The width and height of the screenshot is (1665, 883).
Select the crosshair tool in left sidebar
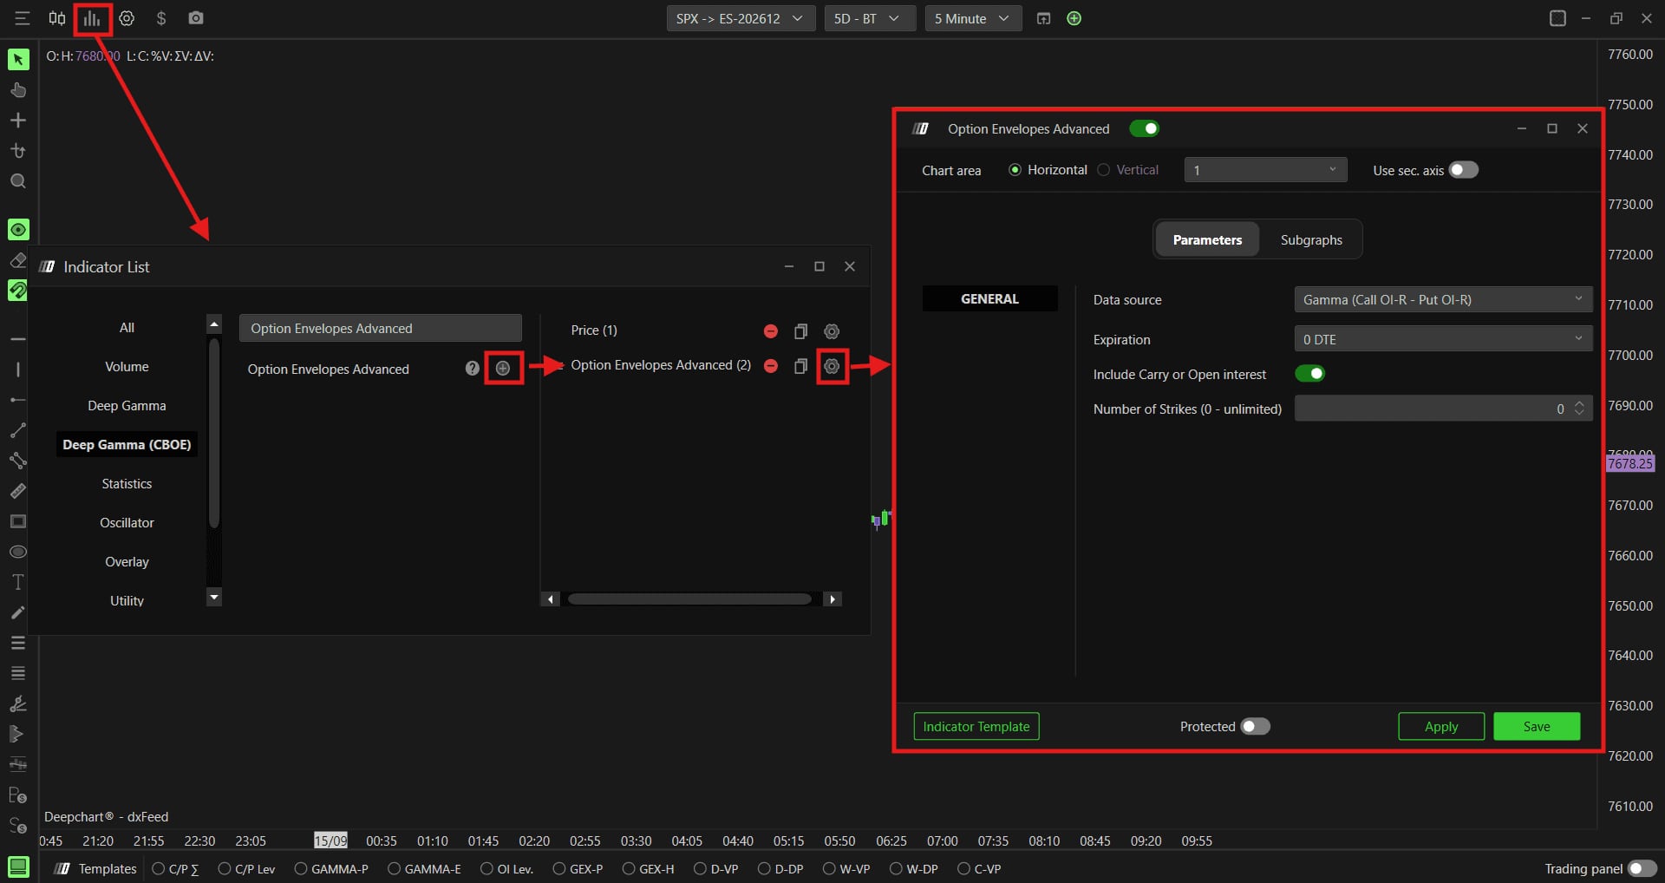18,121
